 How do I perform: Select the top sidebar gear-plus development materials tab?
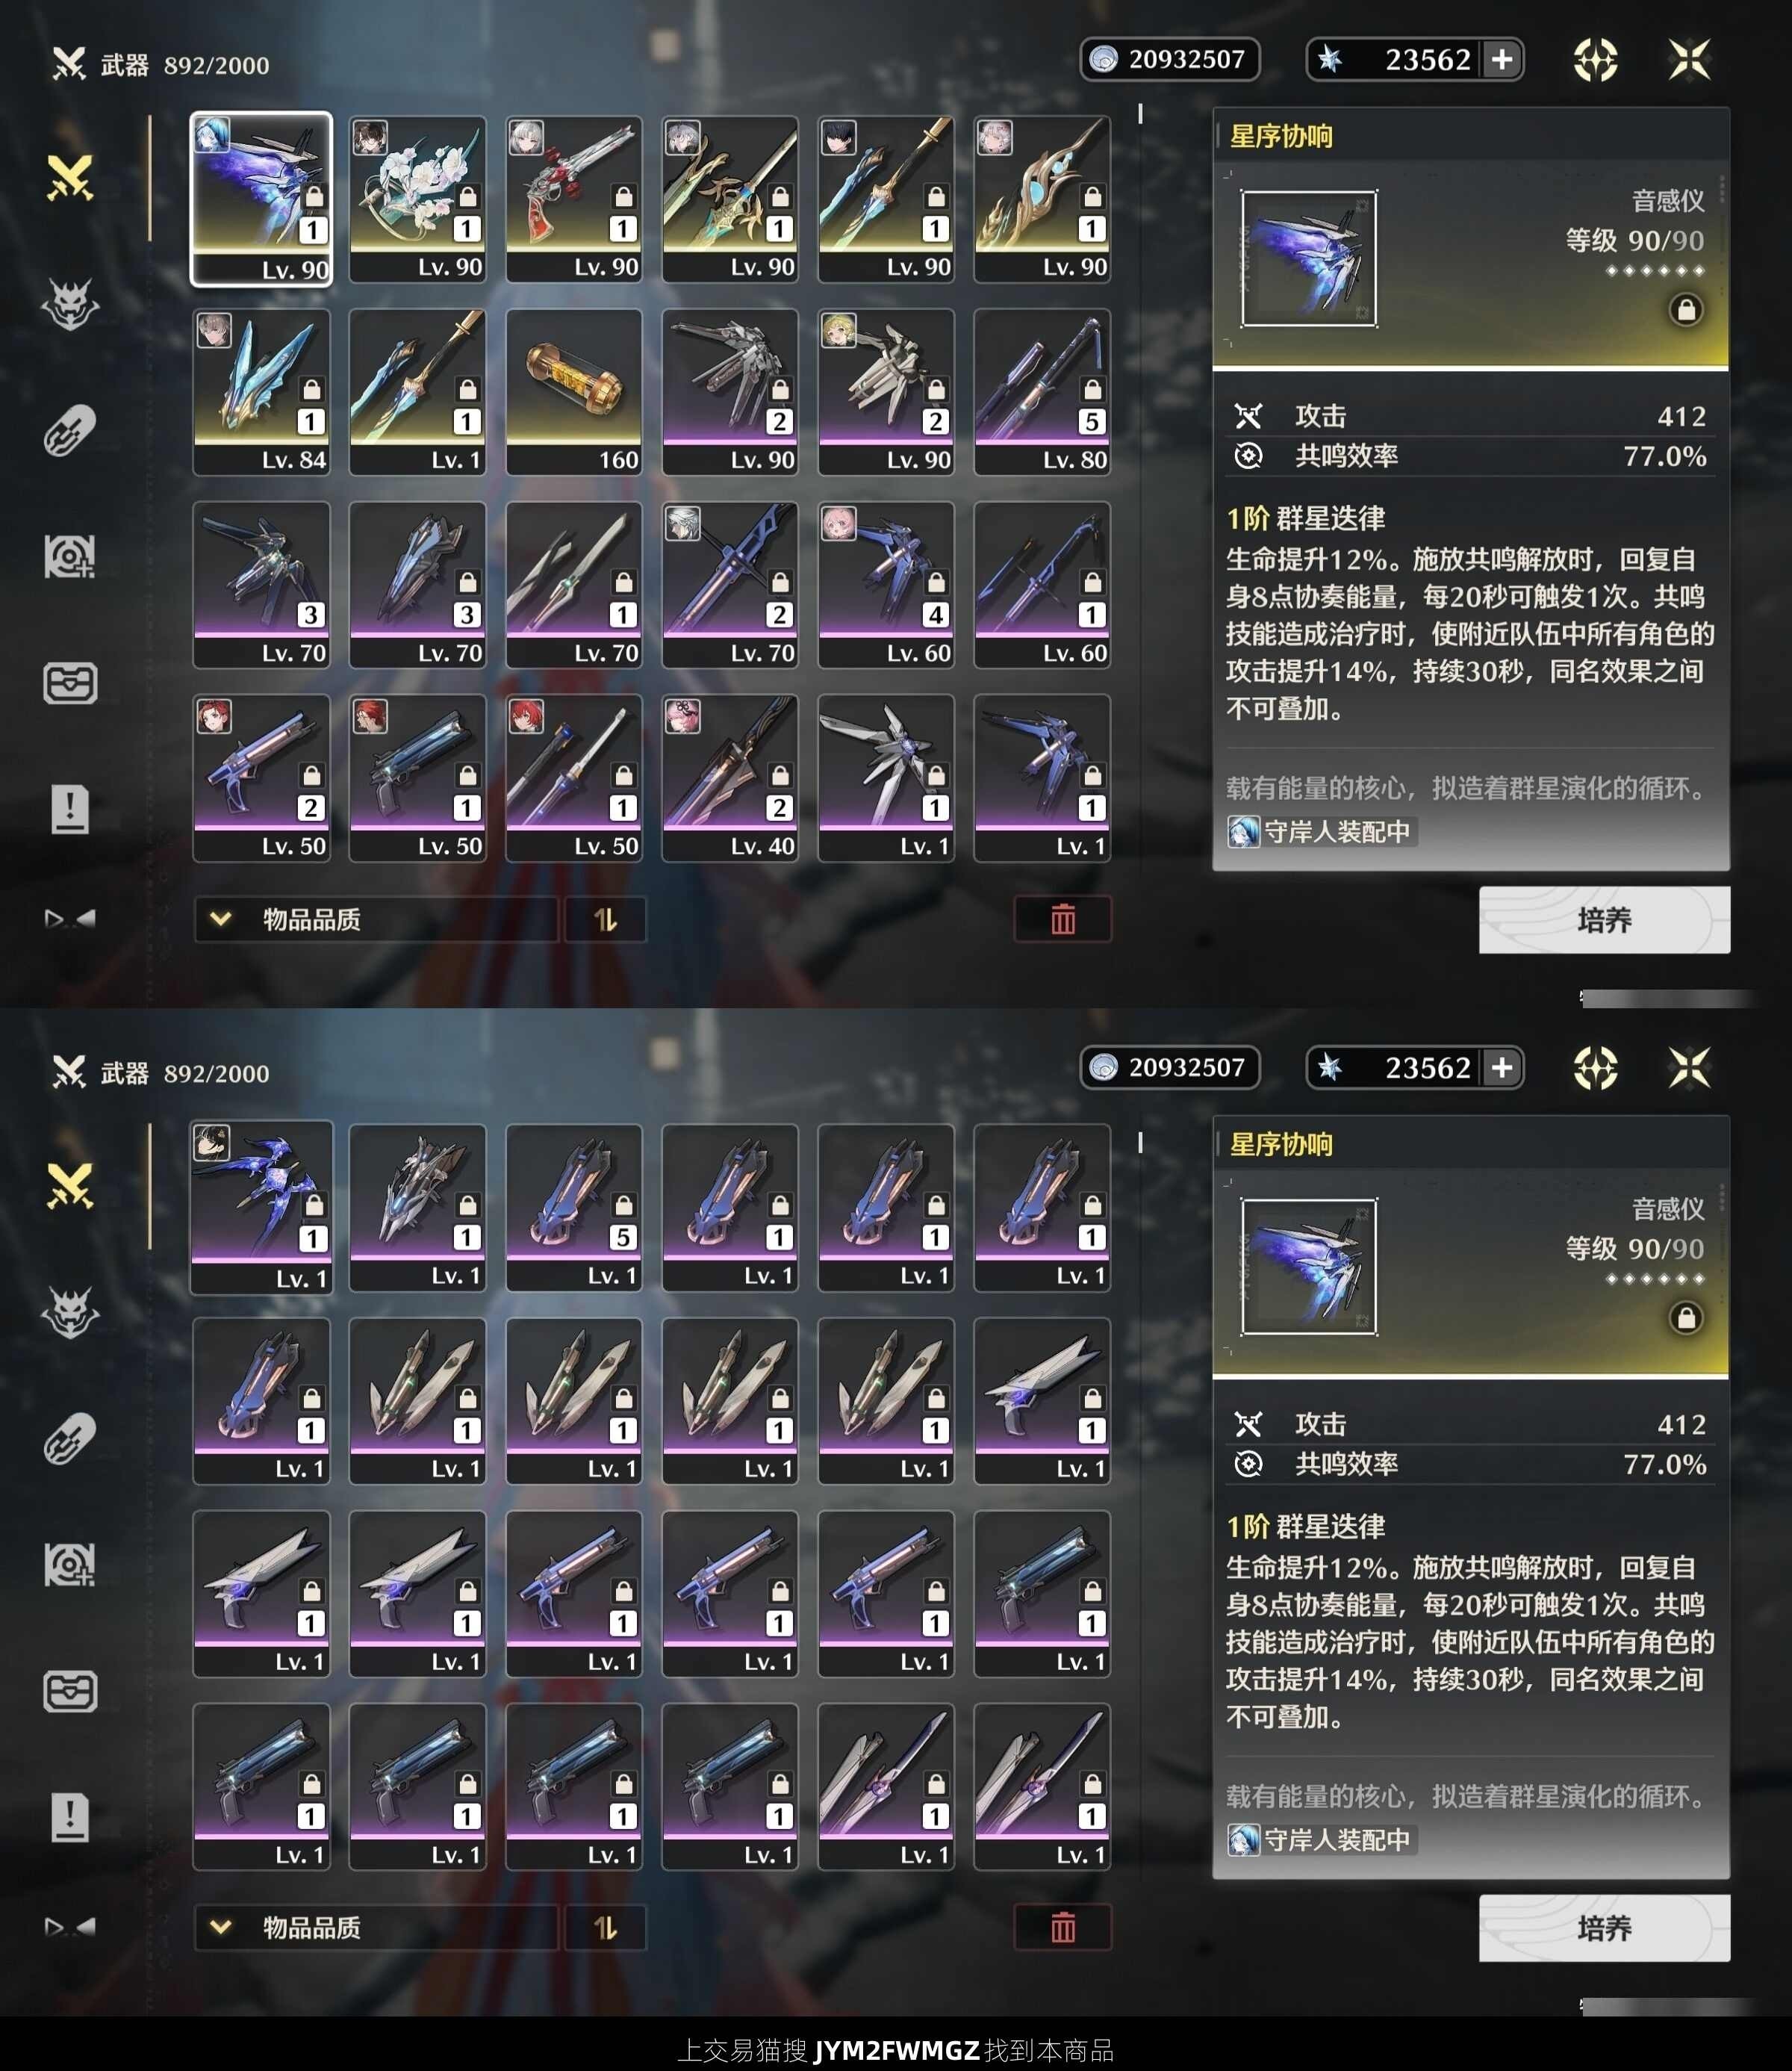(70, 557)
